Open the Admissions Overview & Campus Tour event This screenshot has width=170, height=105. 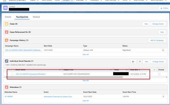58,96
